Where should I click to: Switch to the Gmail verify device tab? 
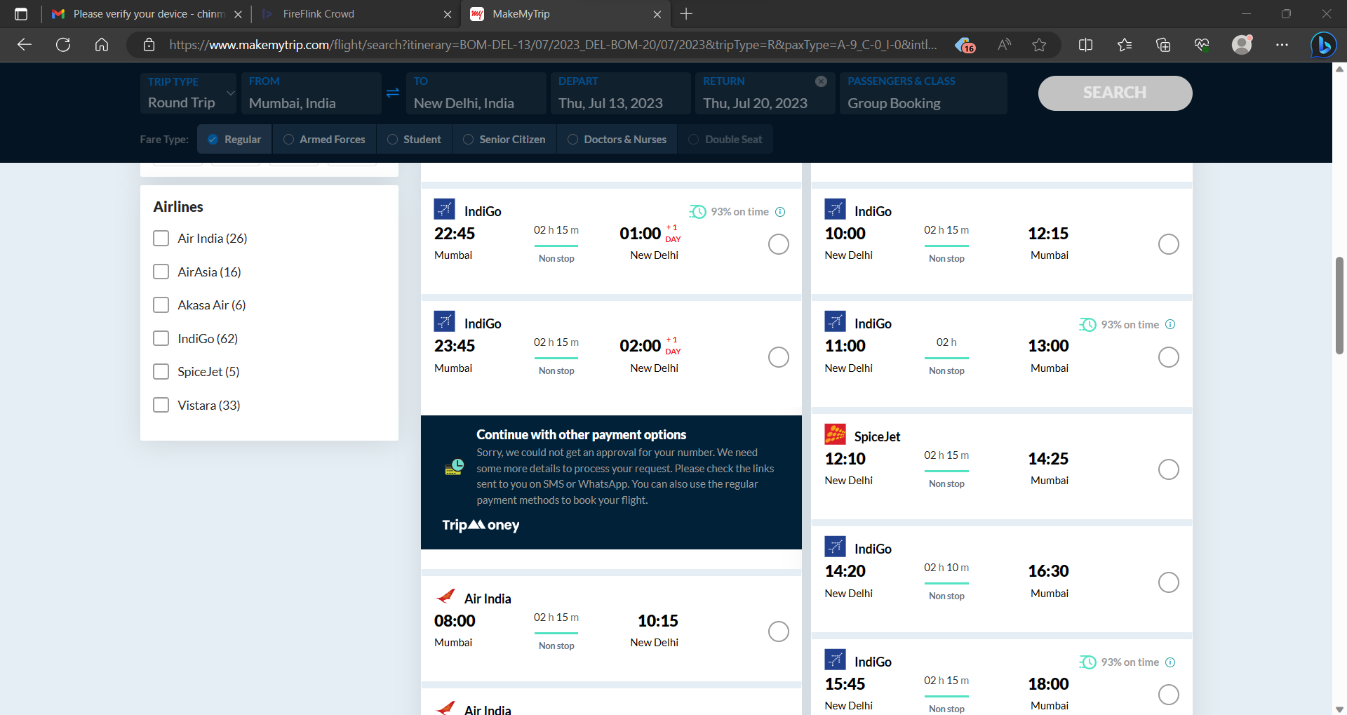[147, 14]
